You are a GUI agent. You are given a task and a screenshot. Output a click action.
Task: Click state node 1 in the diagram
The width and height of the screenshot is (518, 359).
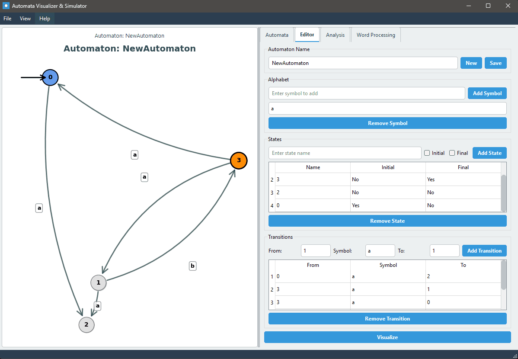98,282
